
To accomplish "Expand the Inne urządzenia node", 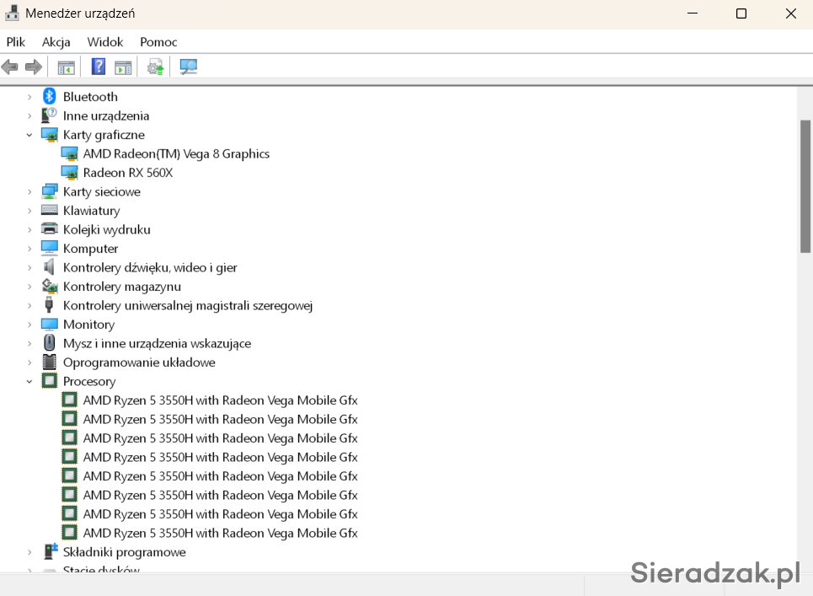I will pyautogui.click(x=29, y=116).
